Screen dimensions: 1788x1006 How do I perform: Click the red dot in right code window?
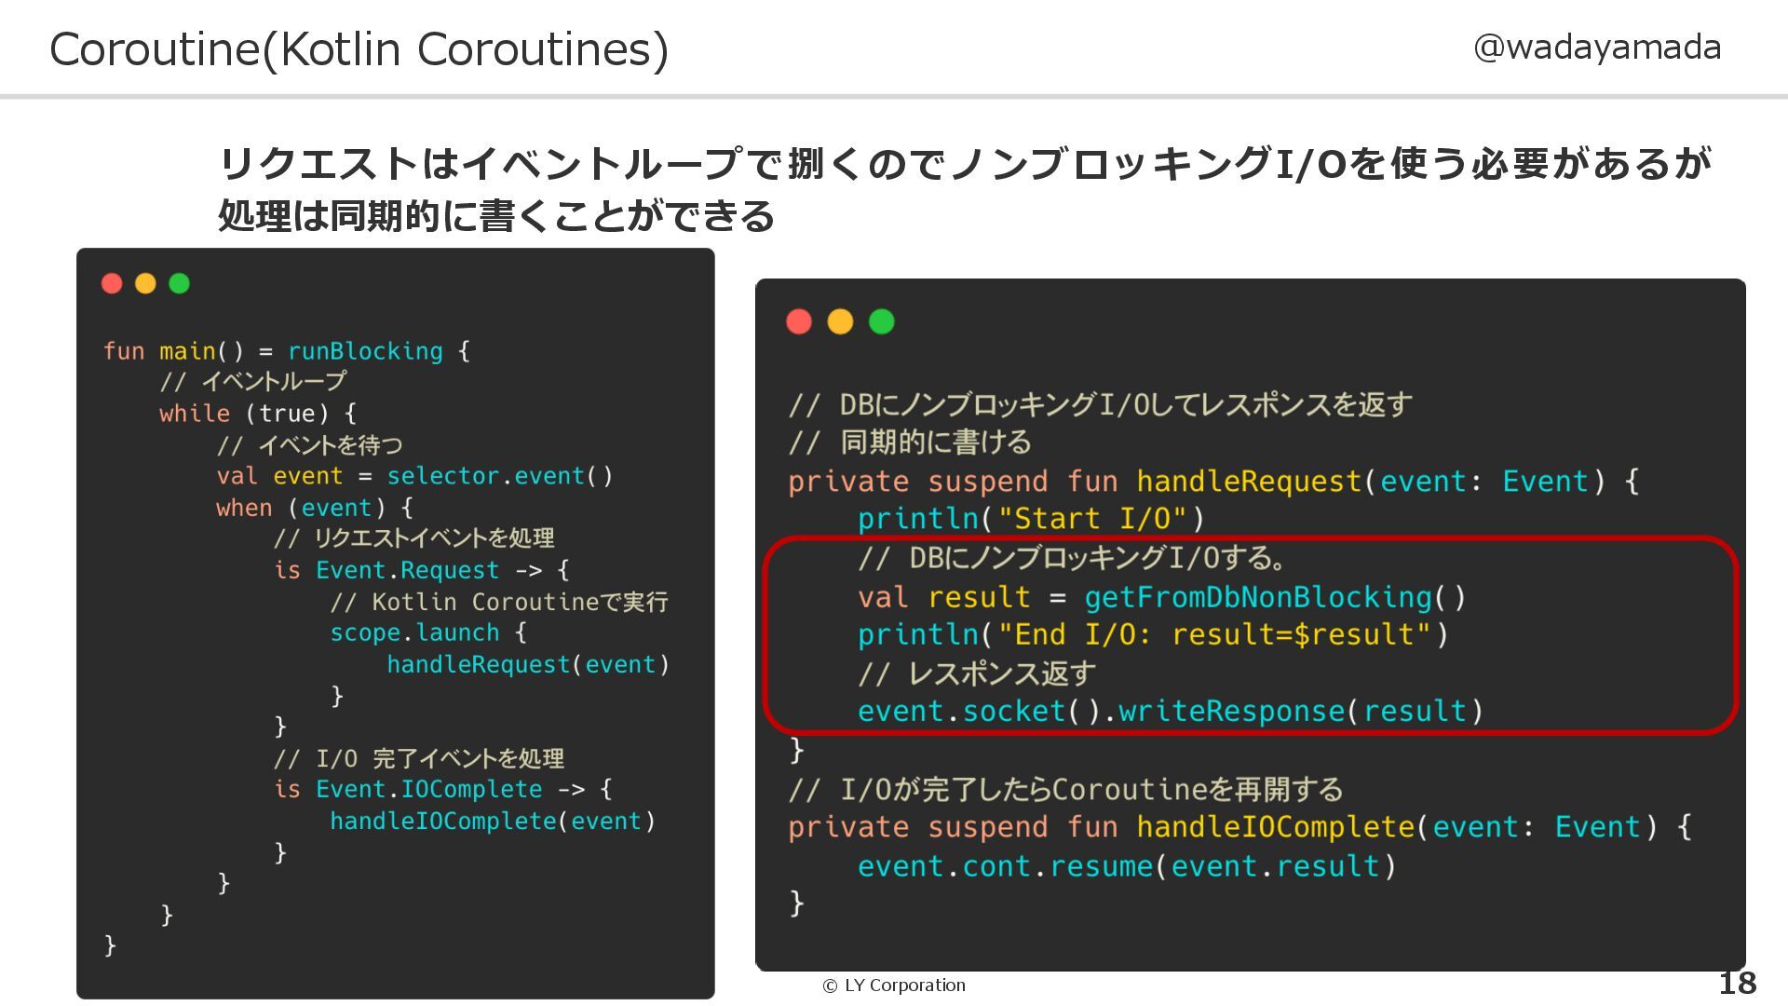coord(799,321)
